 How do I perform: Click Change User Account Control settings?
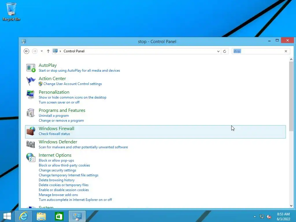click(73, 84)
